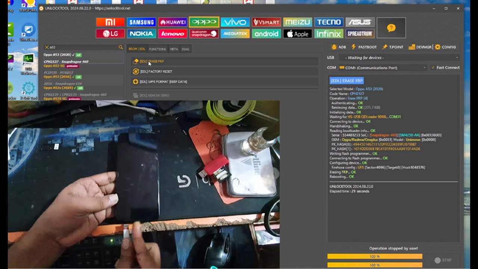The height and width of the screenshot is (269, 478).
Task: Select the Spreadtrum brand logo
Action: (360, 34)
